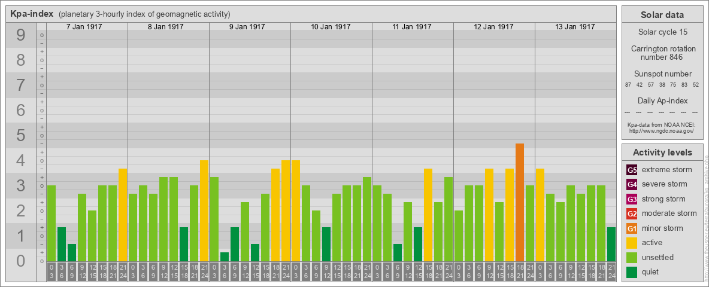The image size is (709, 287).
Task: Click the yellow 21-24 bar on 8 Jan 1917
Action: 204,211
